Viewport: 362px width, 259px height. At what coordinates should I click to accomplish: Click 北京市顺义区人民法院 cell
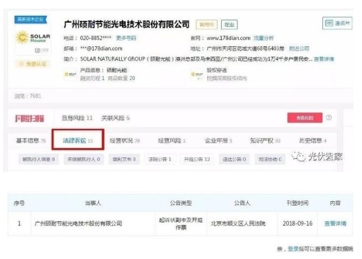pyautogui.click(x=238, y=223)
